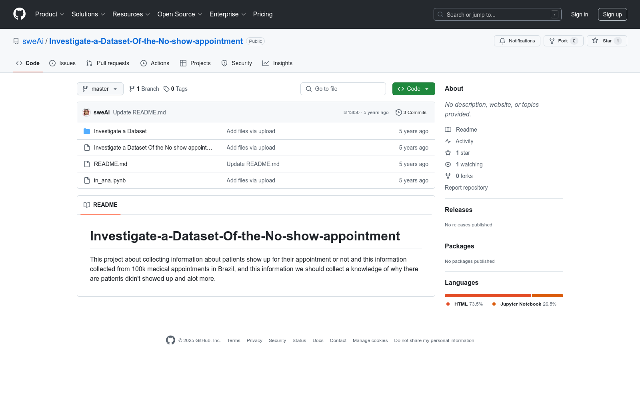Open the footer Privacy link
This screenshot has width=640, height=400.
254,340
